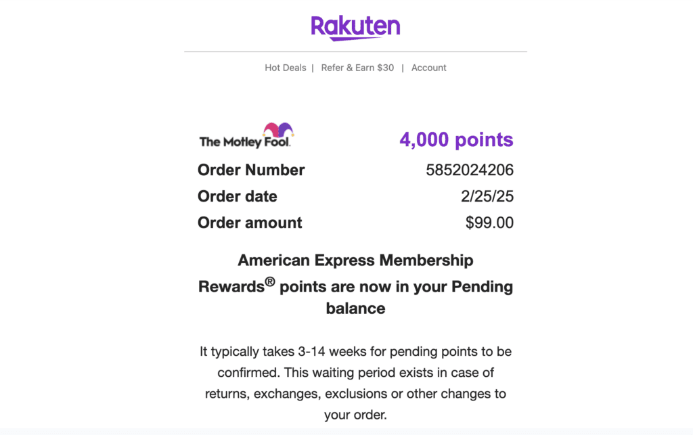Go to the Account link
Viewport: 693px width, 435px height.
click(429, 68)
